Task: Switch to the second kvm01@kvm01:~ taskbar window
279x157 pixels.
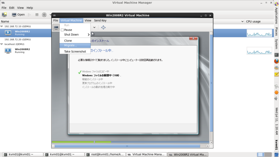Action: click(64, 155)
